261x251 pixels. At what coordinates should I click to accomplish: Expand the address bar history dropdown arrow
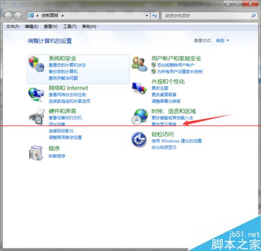pos(147,16)
